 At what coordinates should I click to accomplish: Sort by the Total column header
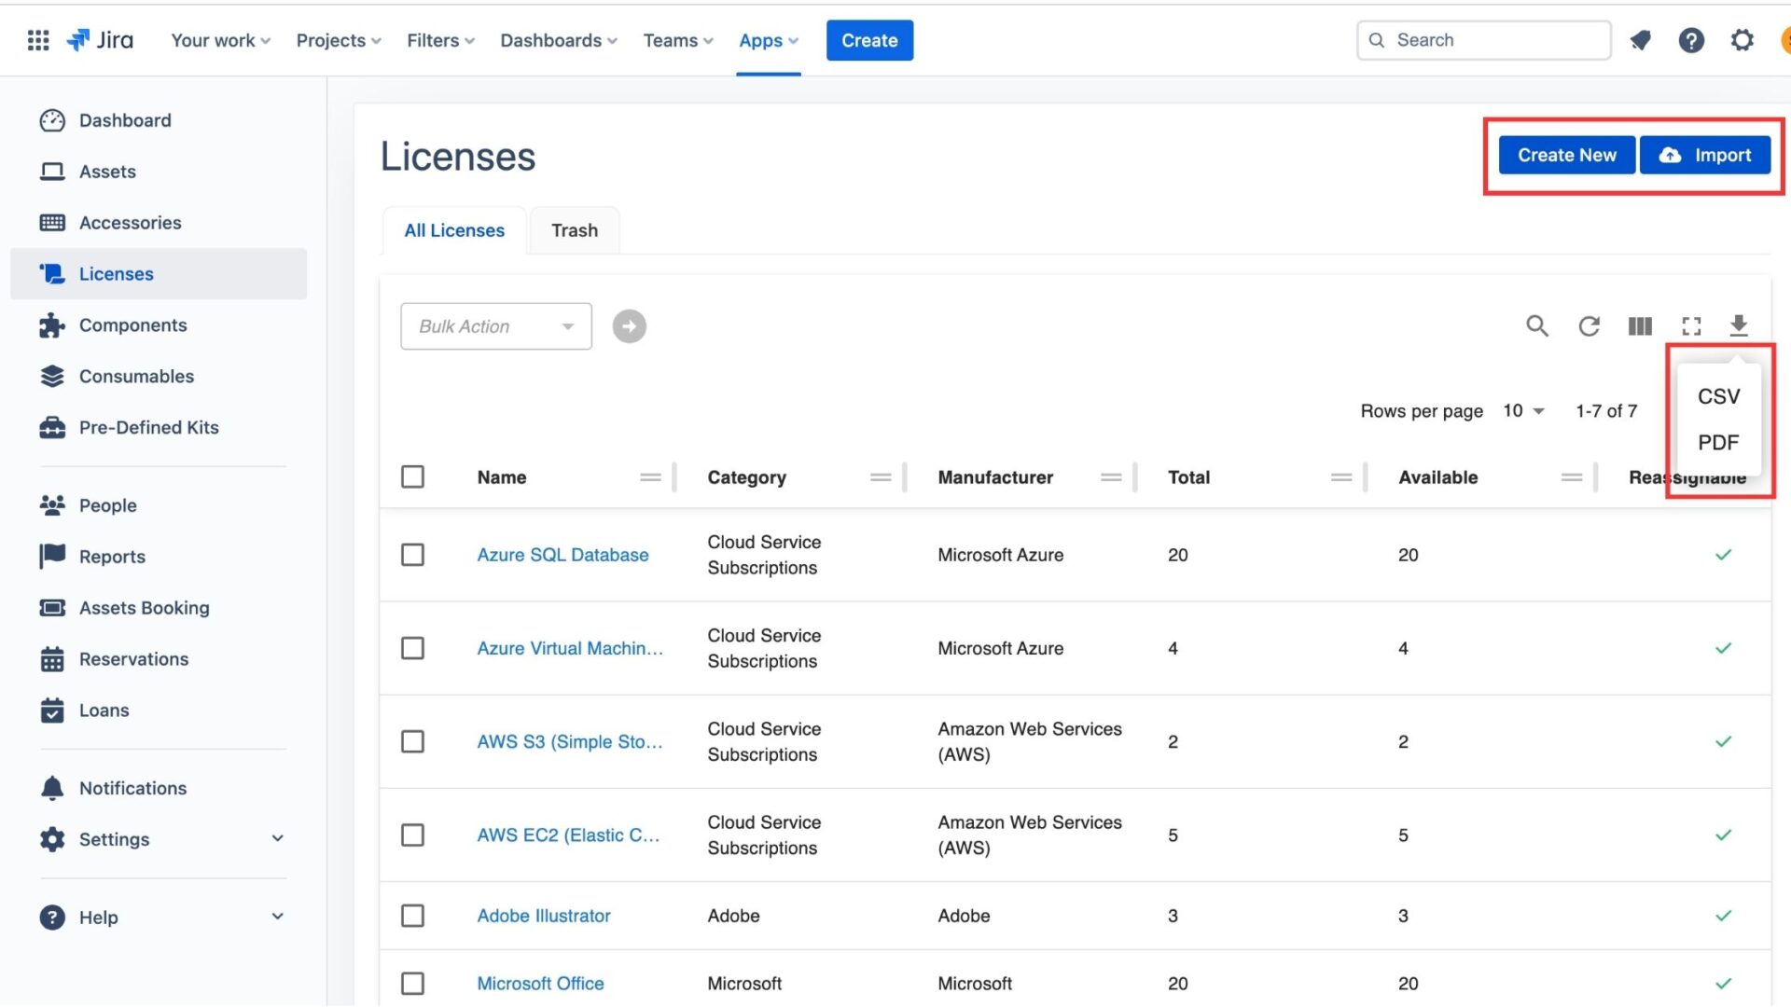[1188, 477]
